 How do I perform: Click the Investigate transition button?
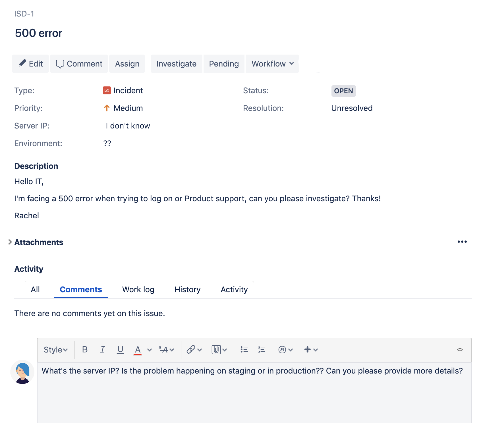pyautogui.click(x=176, y=64)
